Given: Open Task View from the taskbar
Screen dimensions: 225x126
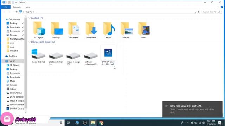Looking at the screenshot, I should point(69,123).
